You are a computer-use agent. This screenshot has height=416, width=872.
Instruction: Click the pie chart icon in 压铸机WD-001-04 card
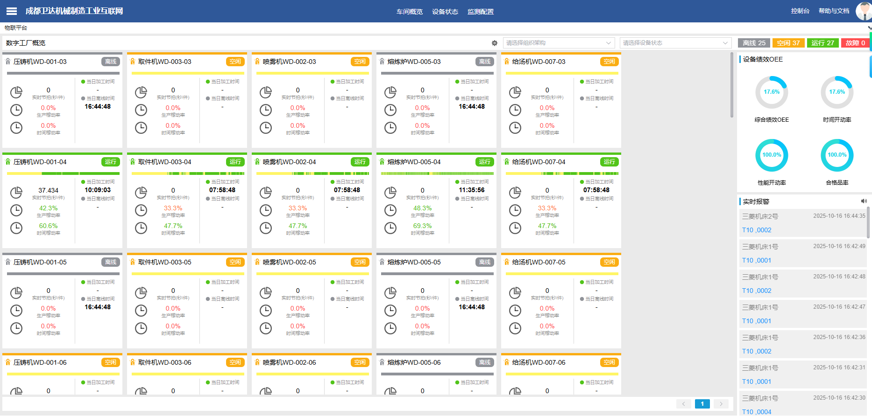16,192
